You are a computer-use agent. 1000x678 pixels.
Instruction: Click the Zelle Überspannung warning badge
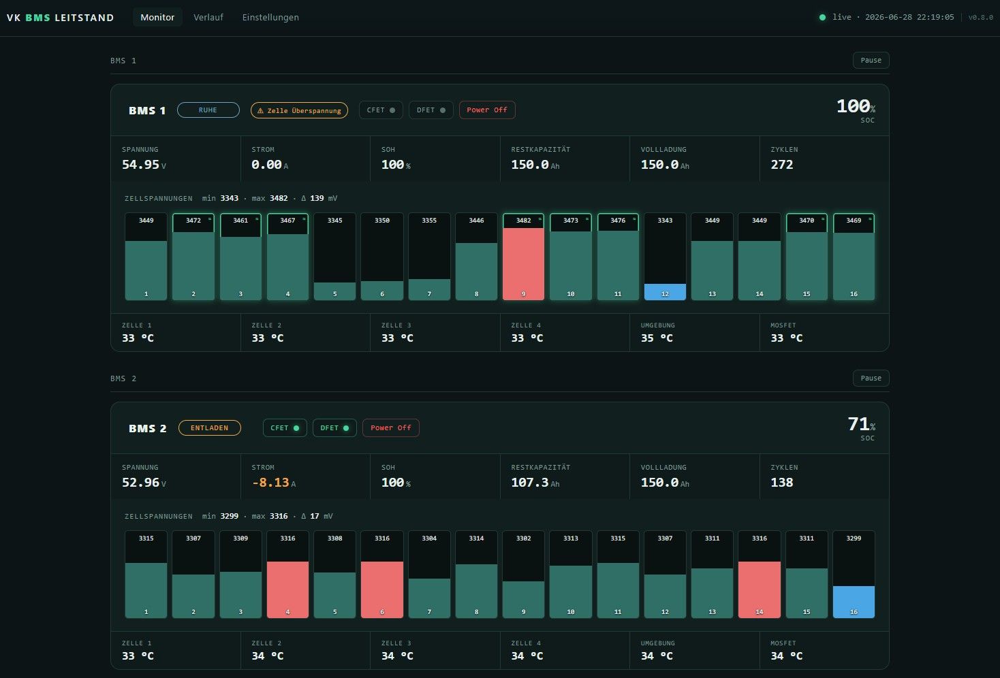pos(299,110)
